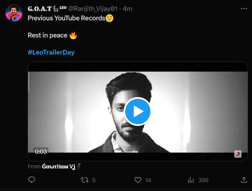
Task: Click the G.O.A.T display name
Action: [x=40, y=8]
